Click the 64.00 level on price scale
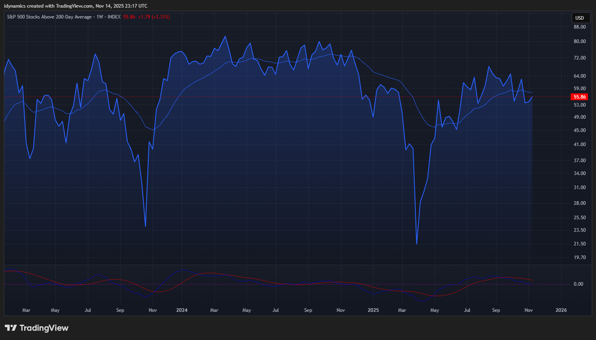596x340 pixels. pos(579,76)
